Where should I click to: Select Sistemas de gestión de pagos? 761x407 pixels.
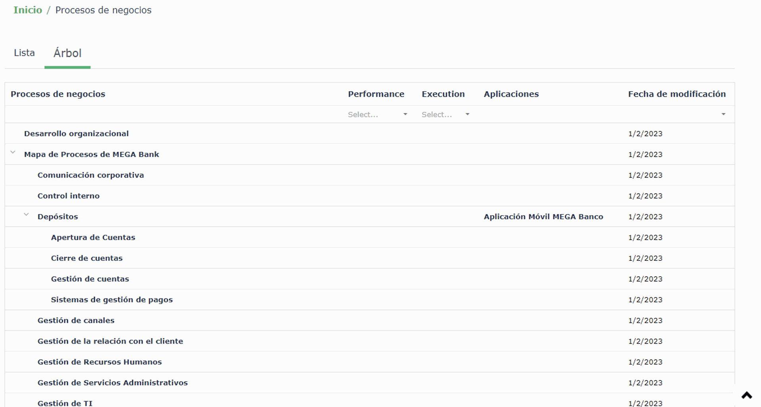pyautogui.click(x=112, y=300)
